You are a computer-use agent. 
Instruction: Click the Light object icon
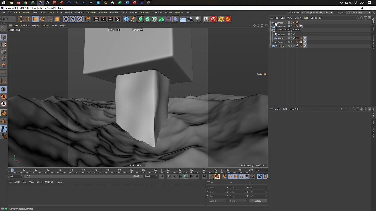(x=198, y=19)
